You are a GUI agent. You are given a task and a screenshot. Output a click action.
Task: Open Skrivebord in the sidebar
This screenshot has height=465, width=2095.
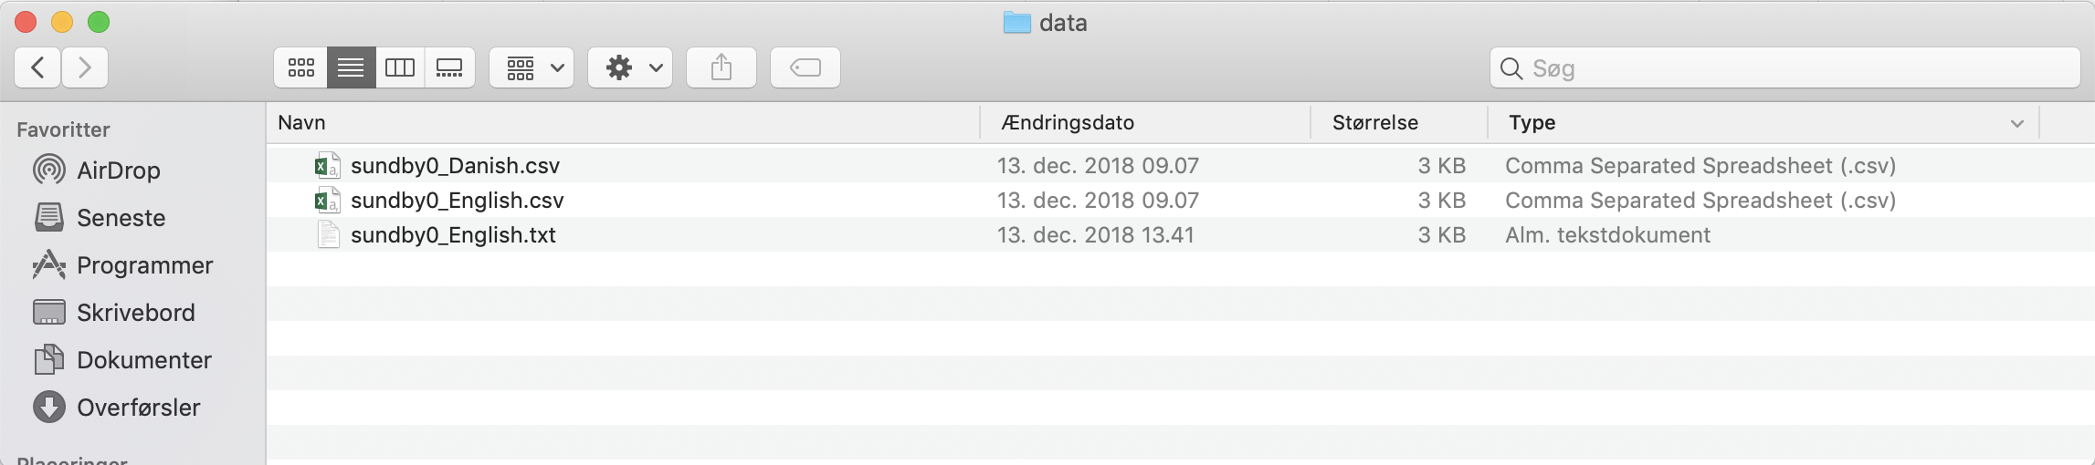pyautogui.click(x=135, y=313)
